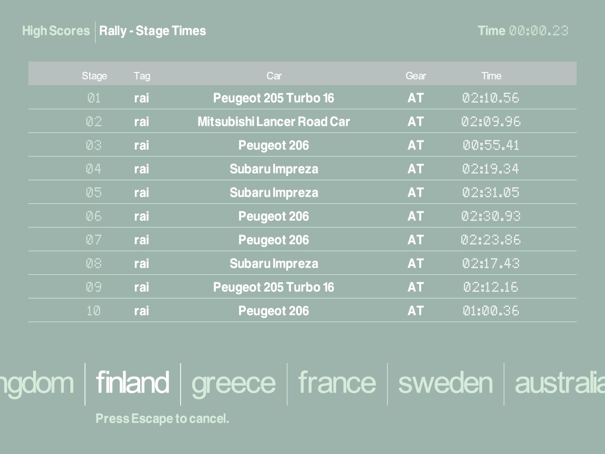
Task: Click the Tag column header
Action: click(142, 76)
